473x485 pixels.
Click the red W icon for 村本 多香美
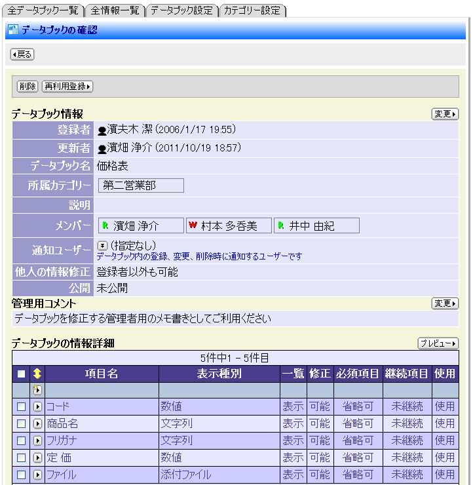pyautogui.click(x=193, y=225)
